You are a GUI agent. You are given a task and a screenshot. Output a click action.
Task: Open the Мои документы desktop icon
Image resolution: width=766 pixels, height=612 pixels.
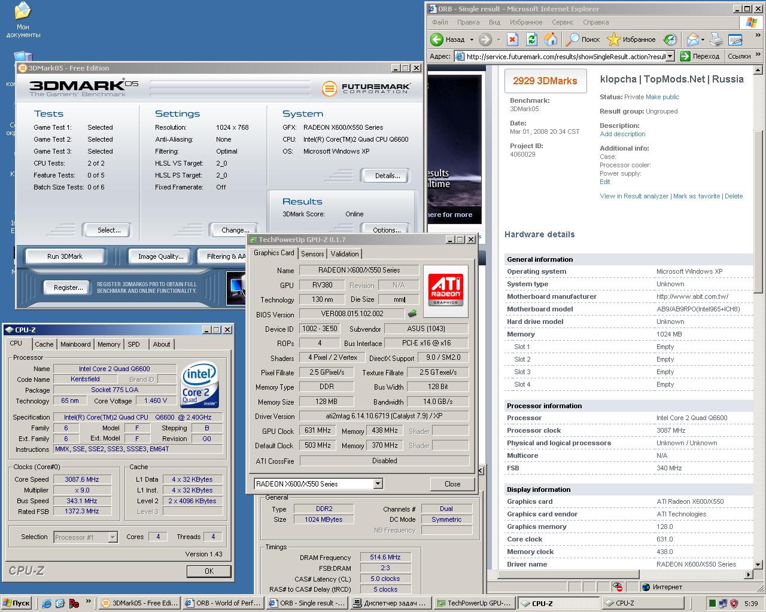click(x=23, y=20)
